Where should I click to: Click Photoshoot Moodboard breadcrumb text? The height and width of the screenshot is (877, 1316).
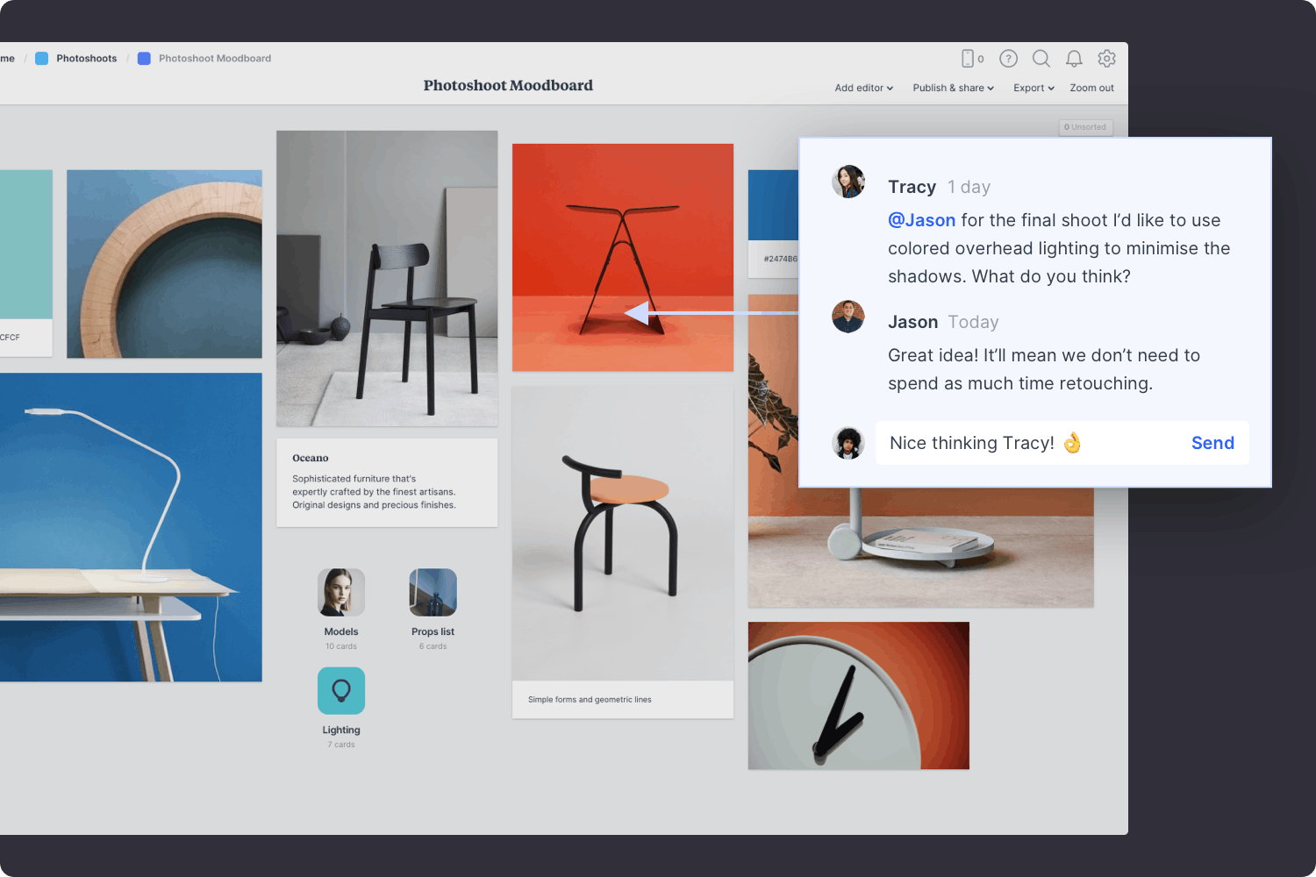tap(215, 59)
